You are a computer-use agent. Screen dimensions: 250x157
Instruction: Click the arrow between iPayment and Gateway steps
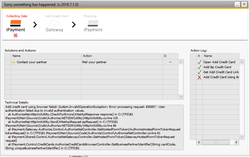tap(35, 24)
